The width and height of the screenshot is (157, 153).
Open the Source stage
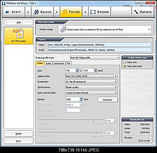[x=43, y=12]
